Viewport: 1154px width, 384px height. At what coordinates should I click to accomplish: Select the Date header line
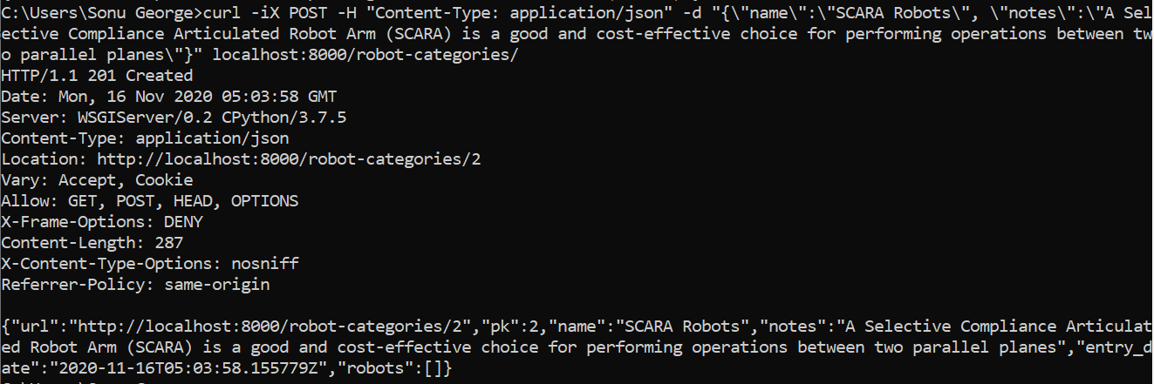(x=168, y=97)
